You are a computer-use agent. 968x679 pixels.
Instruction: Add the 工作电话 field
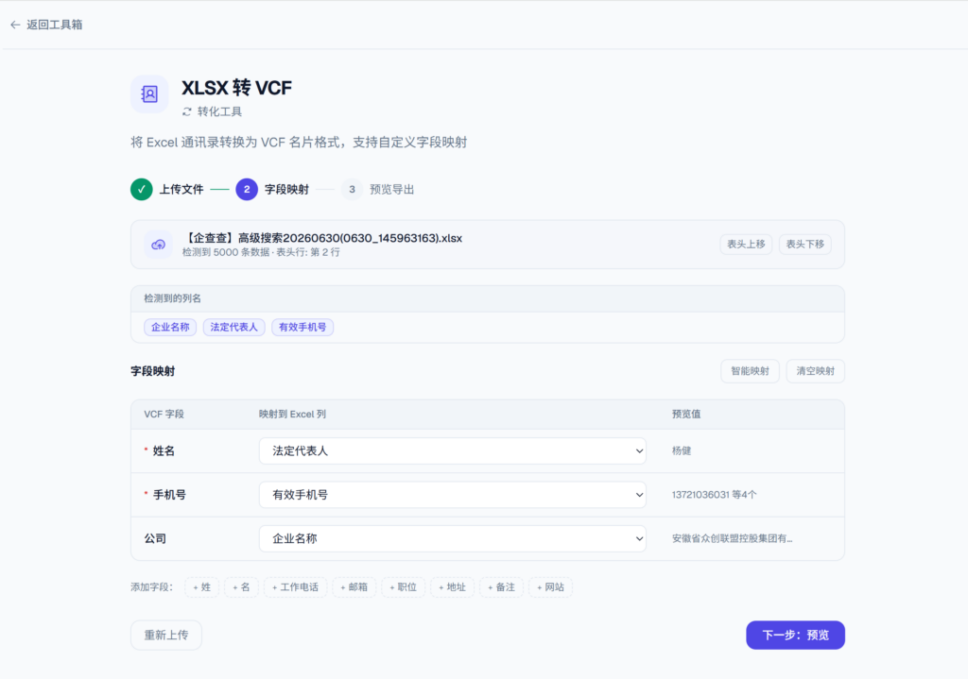point(295,587)
